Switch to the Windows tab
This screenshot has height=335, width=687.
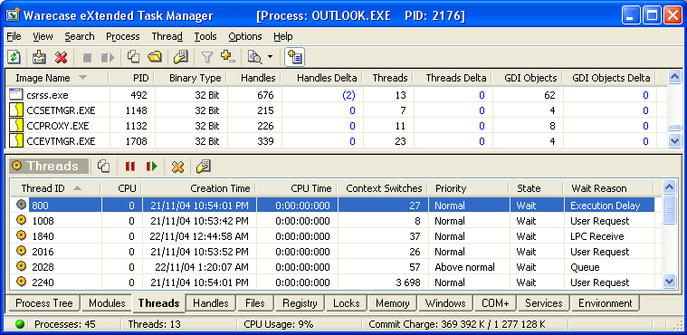445,303
